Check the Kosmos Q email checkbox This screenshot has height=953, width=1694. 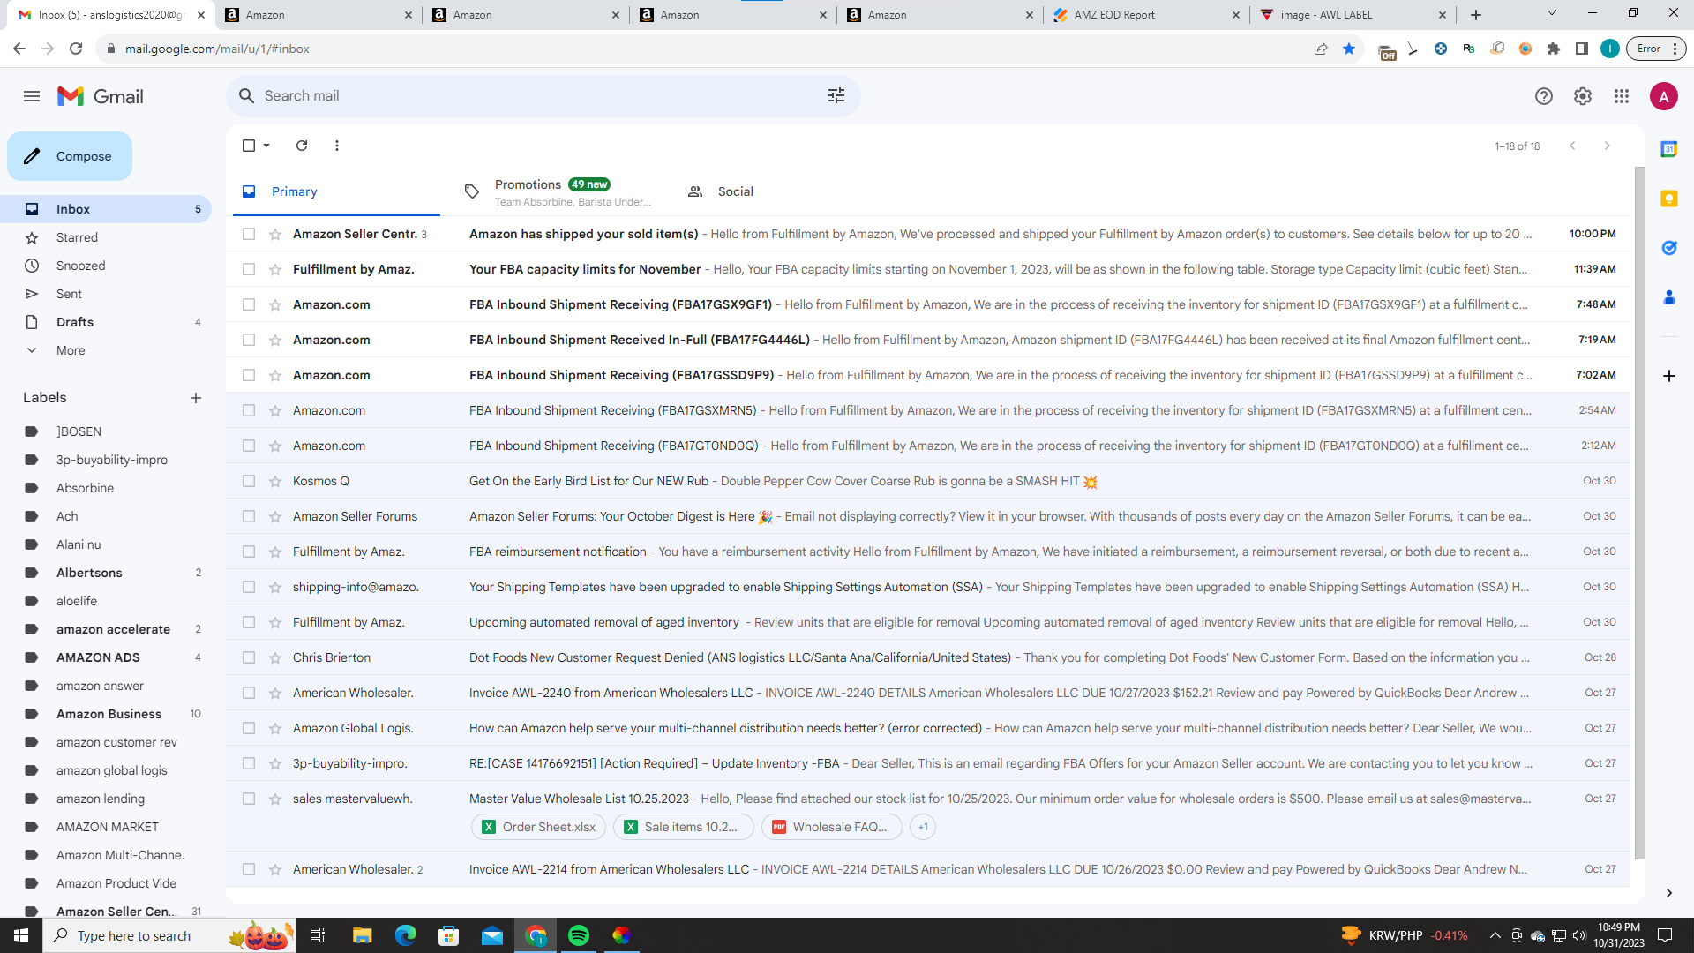pyautogui.click(x=249, y=481)
